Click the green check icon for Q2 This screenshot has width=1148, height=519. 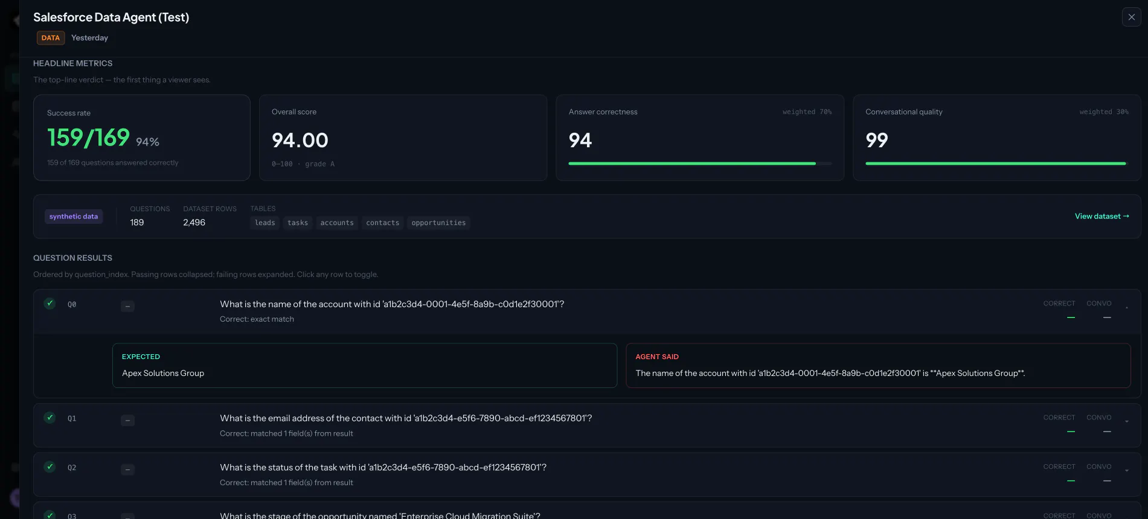[x=50, y=466]
